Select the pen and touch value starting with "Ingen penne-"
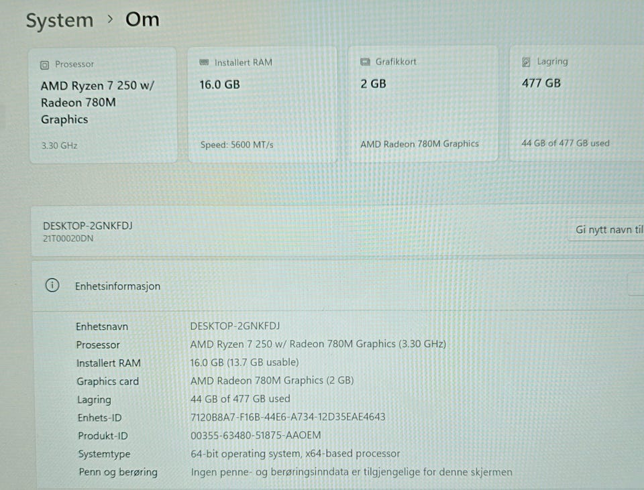The width and height of the screenshot is (644, 490). [x=352, y=472]
